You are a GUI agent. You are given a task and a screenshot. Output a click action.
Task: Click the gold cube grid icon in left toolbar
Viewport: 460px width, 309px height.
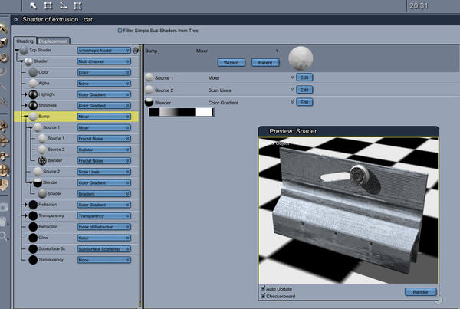tap(4, 185)
